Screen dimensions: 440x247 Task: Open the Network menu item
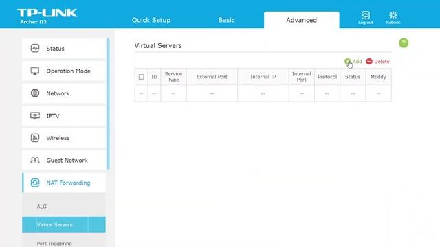click(64, 93)
